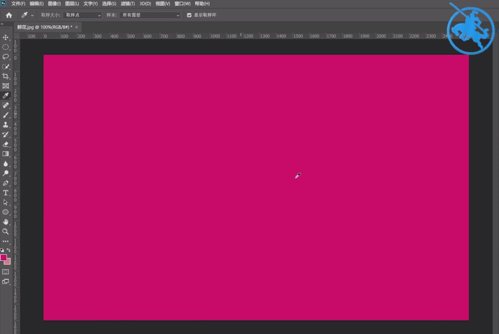Choose the Crop tool

[6, 76]
